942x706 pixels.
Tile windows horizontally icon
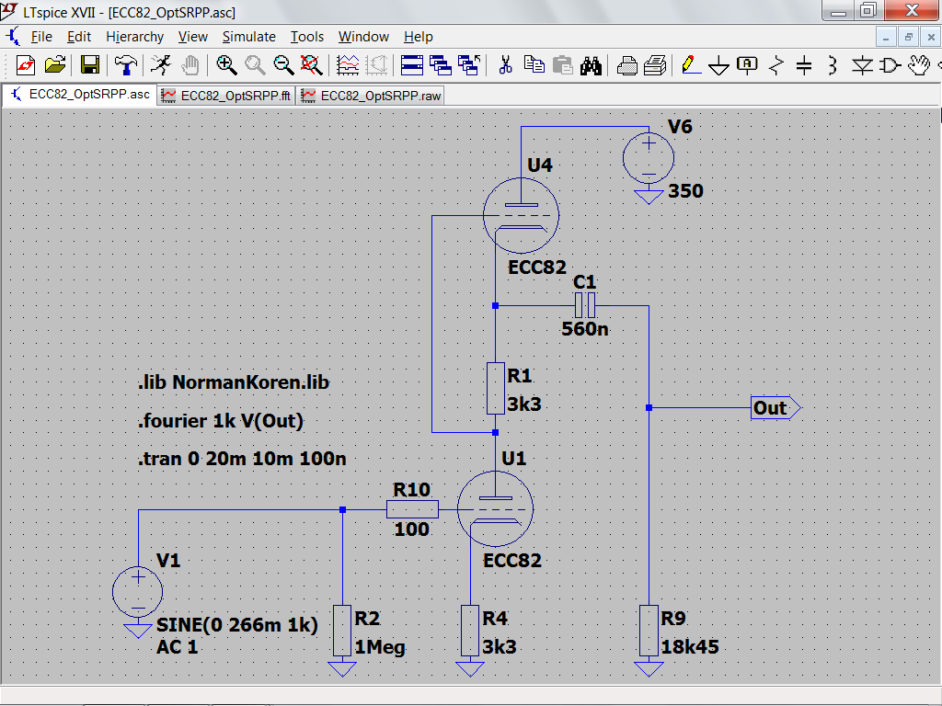click(411, 65)
